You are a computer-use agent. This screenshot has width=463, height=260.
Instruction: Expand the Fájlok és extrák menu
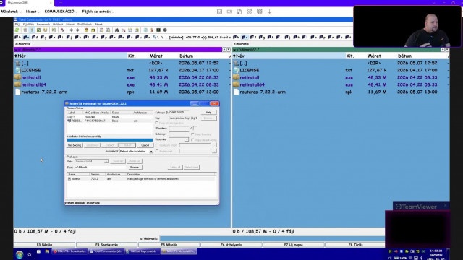pyautogui.click(x=98, y=12)
